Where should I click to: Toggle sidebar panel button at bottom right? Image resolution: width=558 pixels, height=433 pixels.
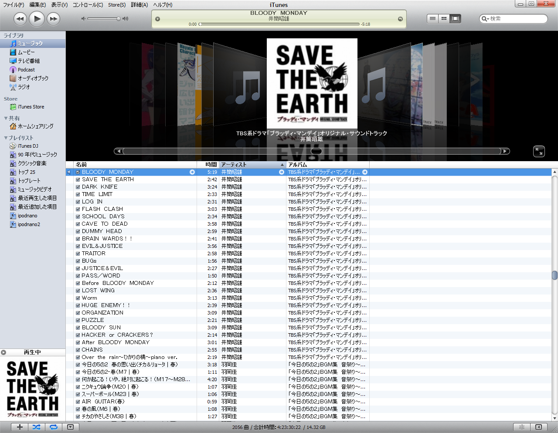(539, 427)
